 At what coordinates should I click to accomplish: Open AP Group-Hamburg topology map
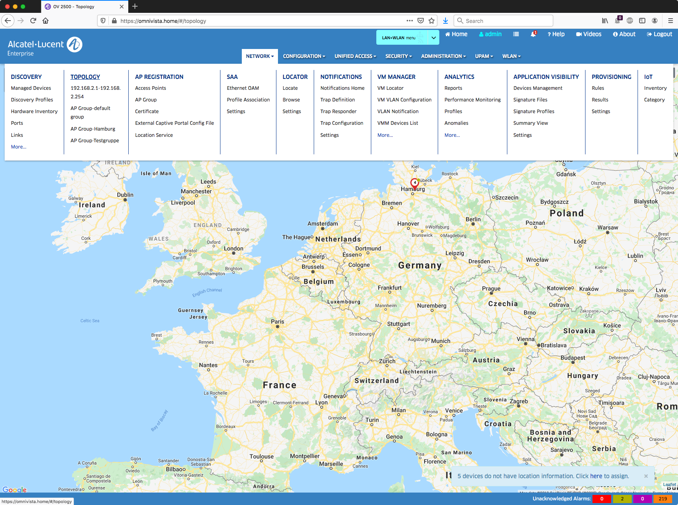click(x=93, y=129)
